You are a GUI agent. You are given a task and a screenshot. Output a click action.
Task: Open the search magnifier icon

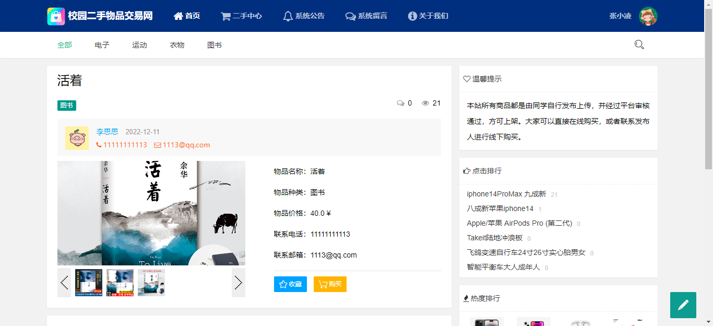click(639, 45)
